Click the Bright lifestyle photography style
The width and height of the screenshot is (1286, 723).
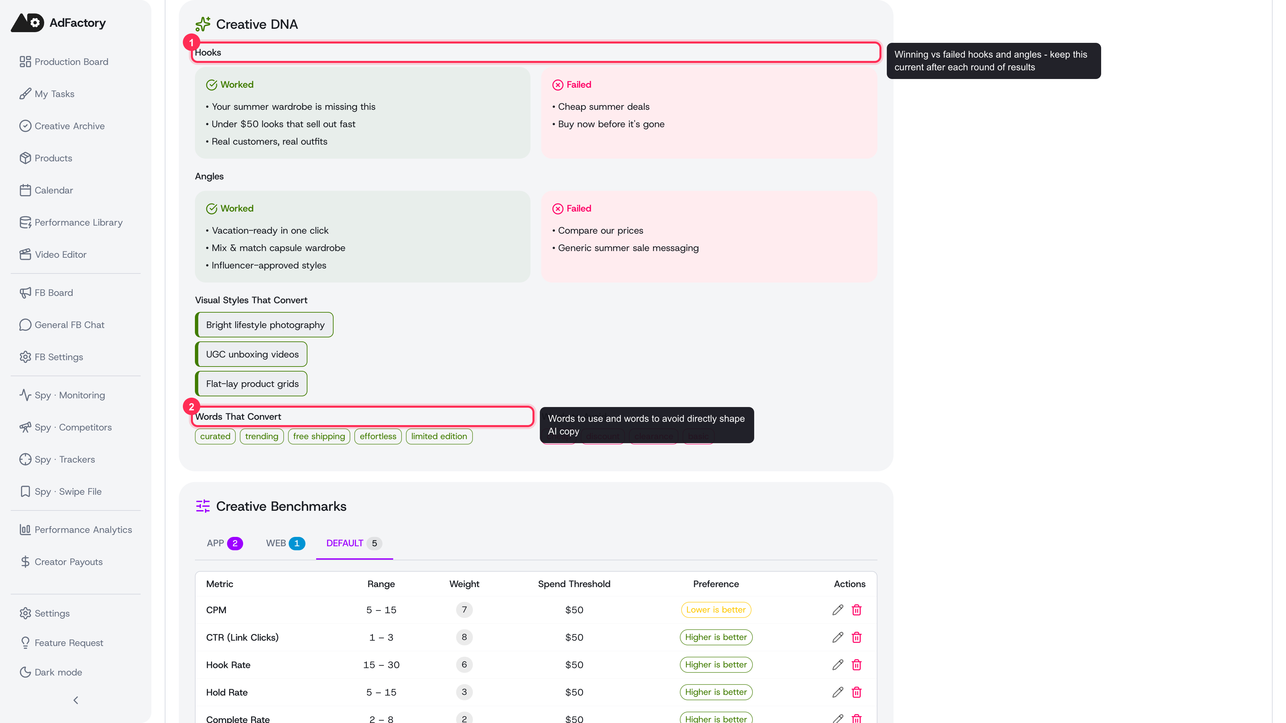264,325
